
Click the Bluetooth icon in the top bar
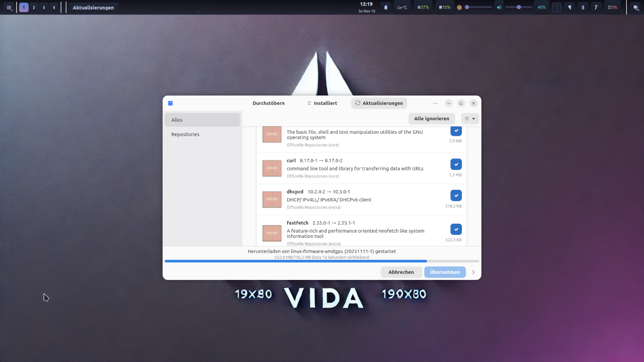pos(583,7)
